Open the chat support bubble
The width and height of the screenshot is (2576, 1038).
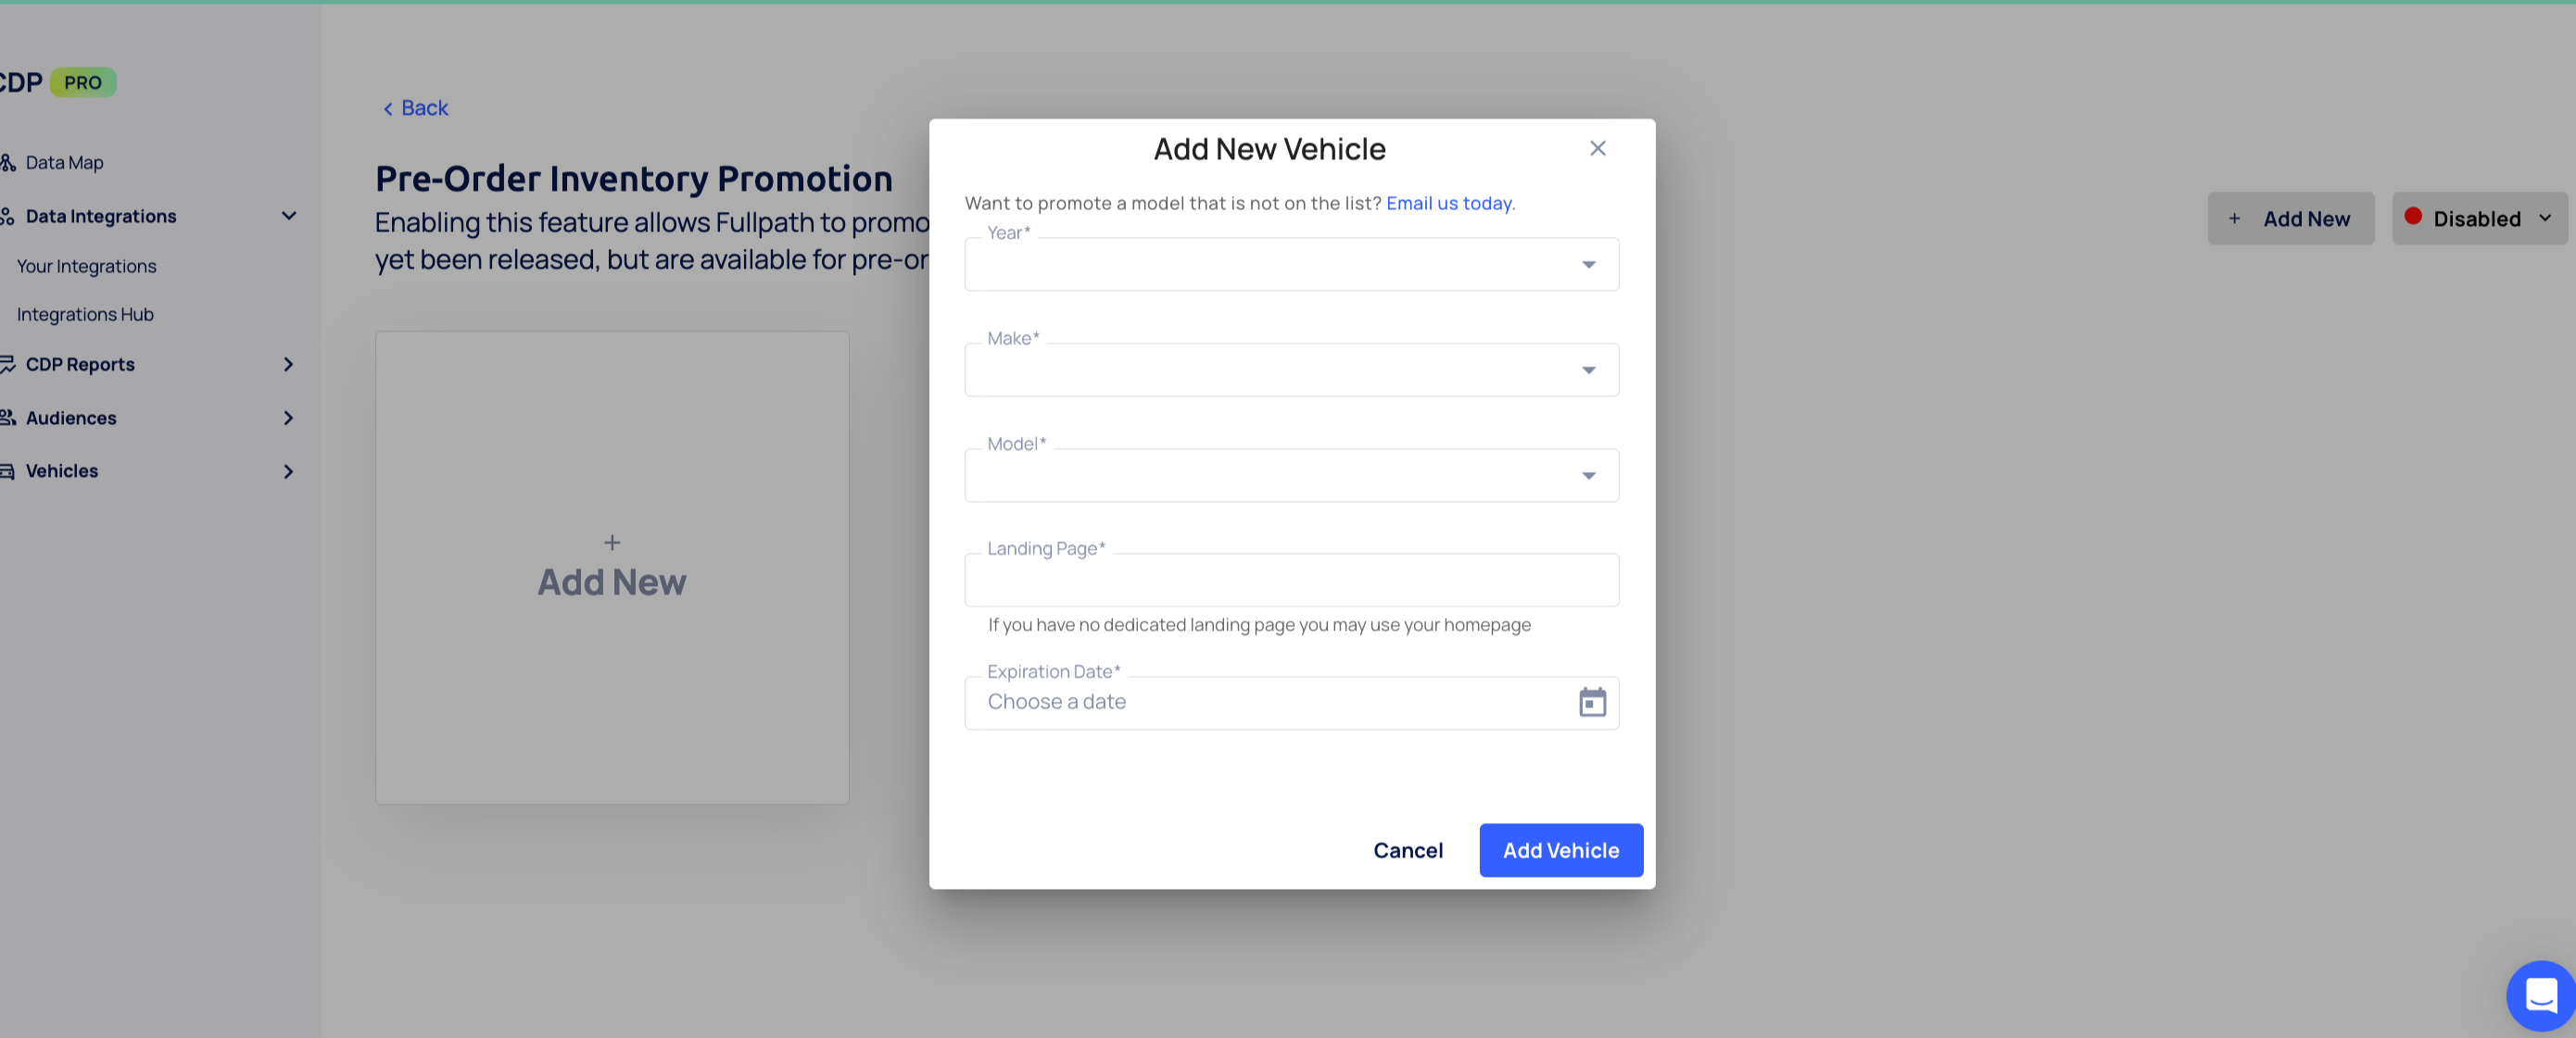[2541, 994]
